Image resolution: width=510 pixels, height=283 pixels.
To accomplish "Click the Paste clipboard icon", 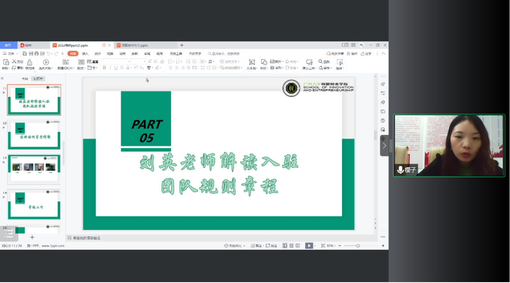I will point(5,62).
